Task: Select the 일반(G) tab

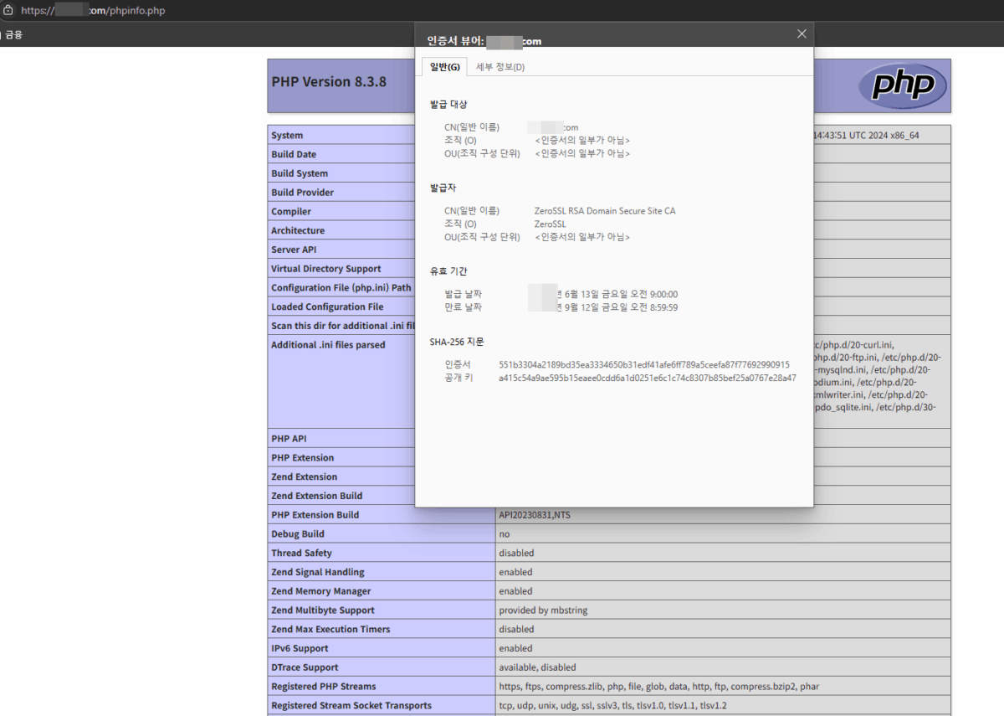Action: 444,66
